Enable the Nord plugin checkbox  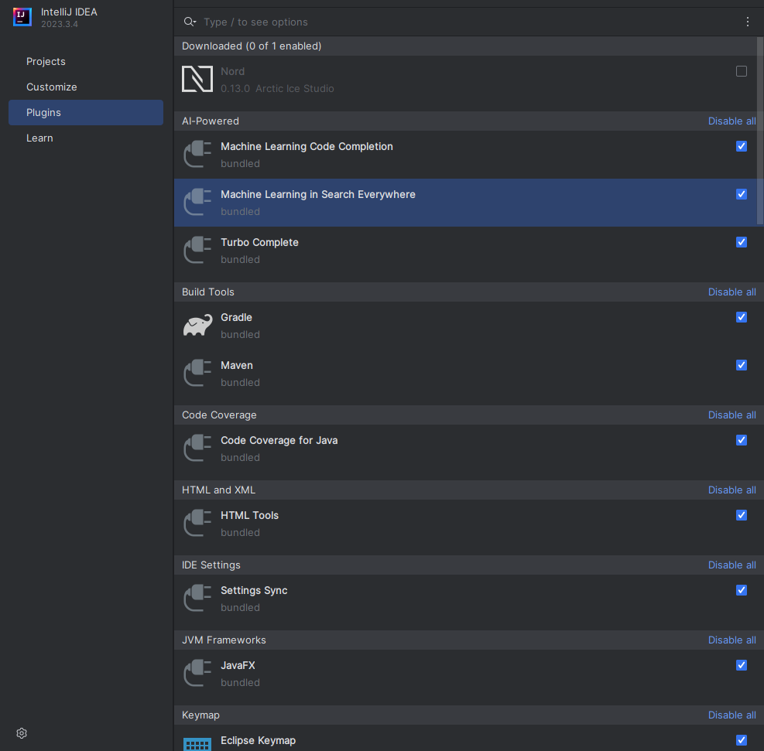point(741,71)
